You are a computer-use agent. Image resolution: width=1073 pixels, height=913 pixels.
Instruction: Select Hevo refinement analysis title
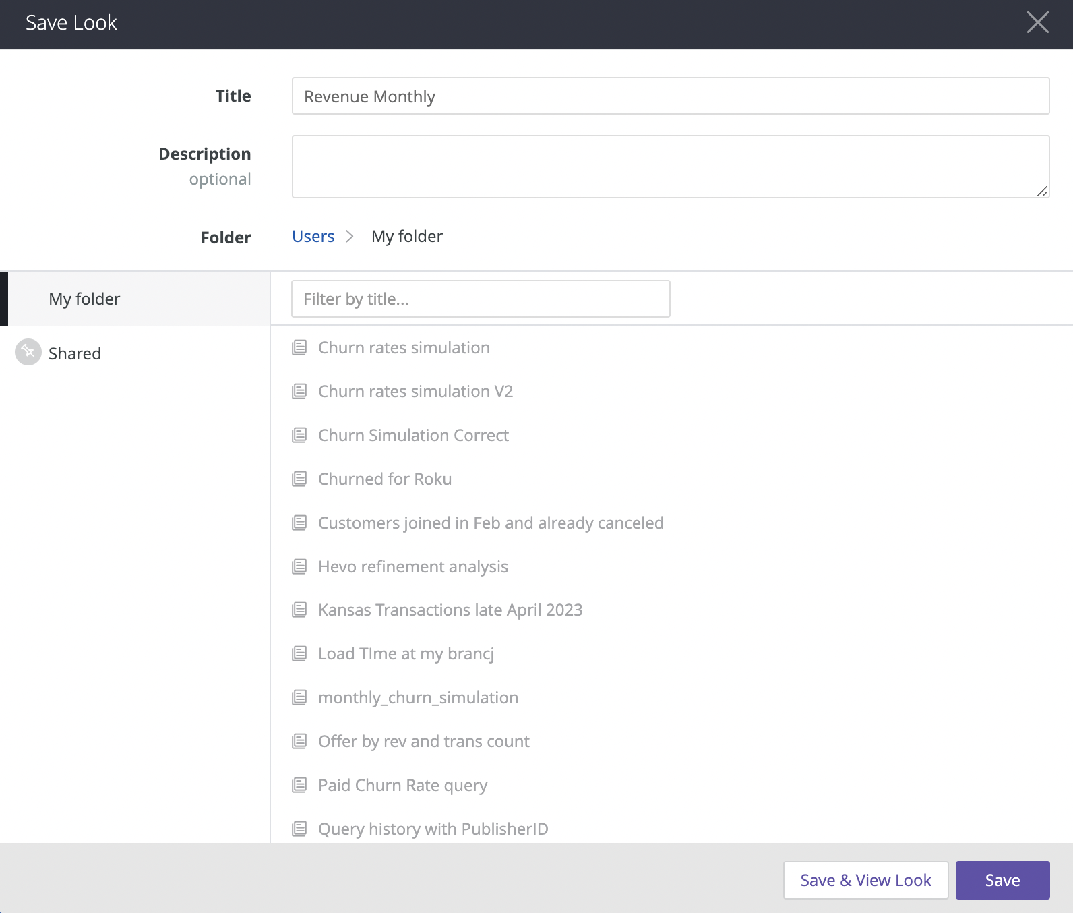click(x=413, y=567)
